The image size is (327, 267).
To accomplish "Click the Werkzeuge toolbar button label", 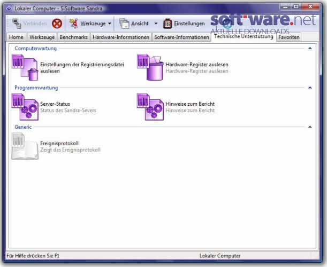I will click(93, 23).
